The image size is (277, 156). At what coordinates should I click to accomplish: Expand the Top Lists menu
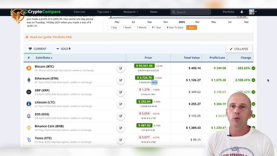[104, 12]
